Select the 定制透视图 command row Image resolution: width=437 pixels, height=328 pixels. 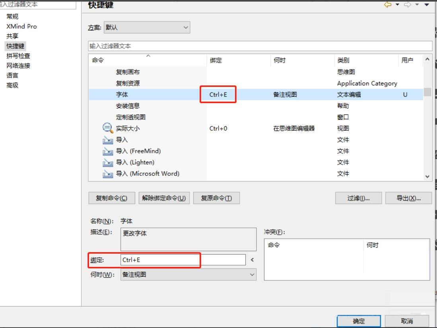point(256,117)
